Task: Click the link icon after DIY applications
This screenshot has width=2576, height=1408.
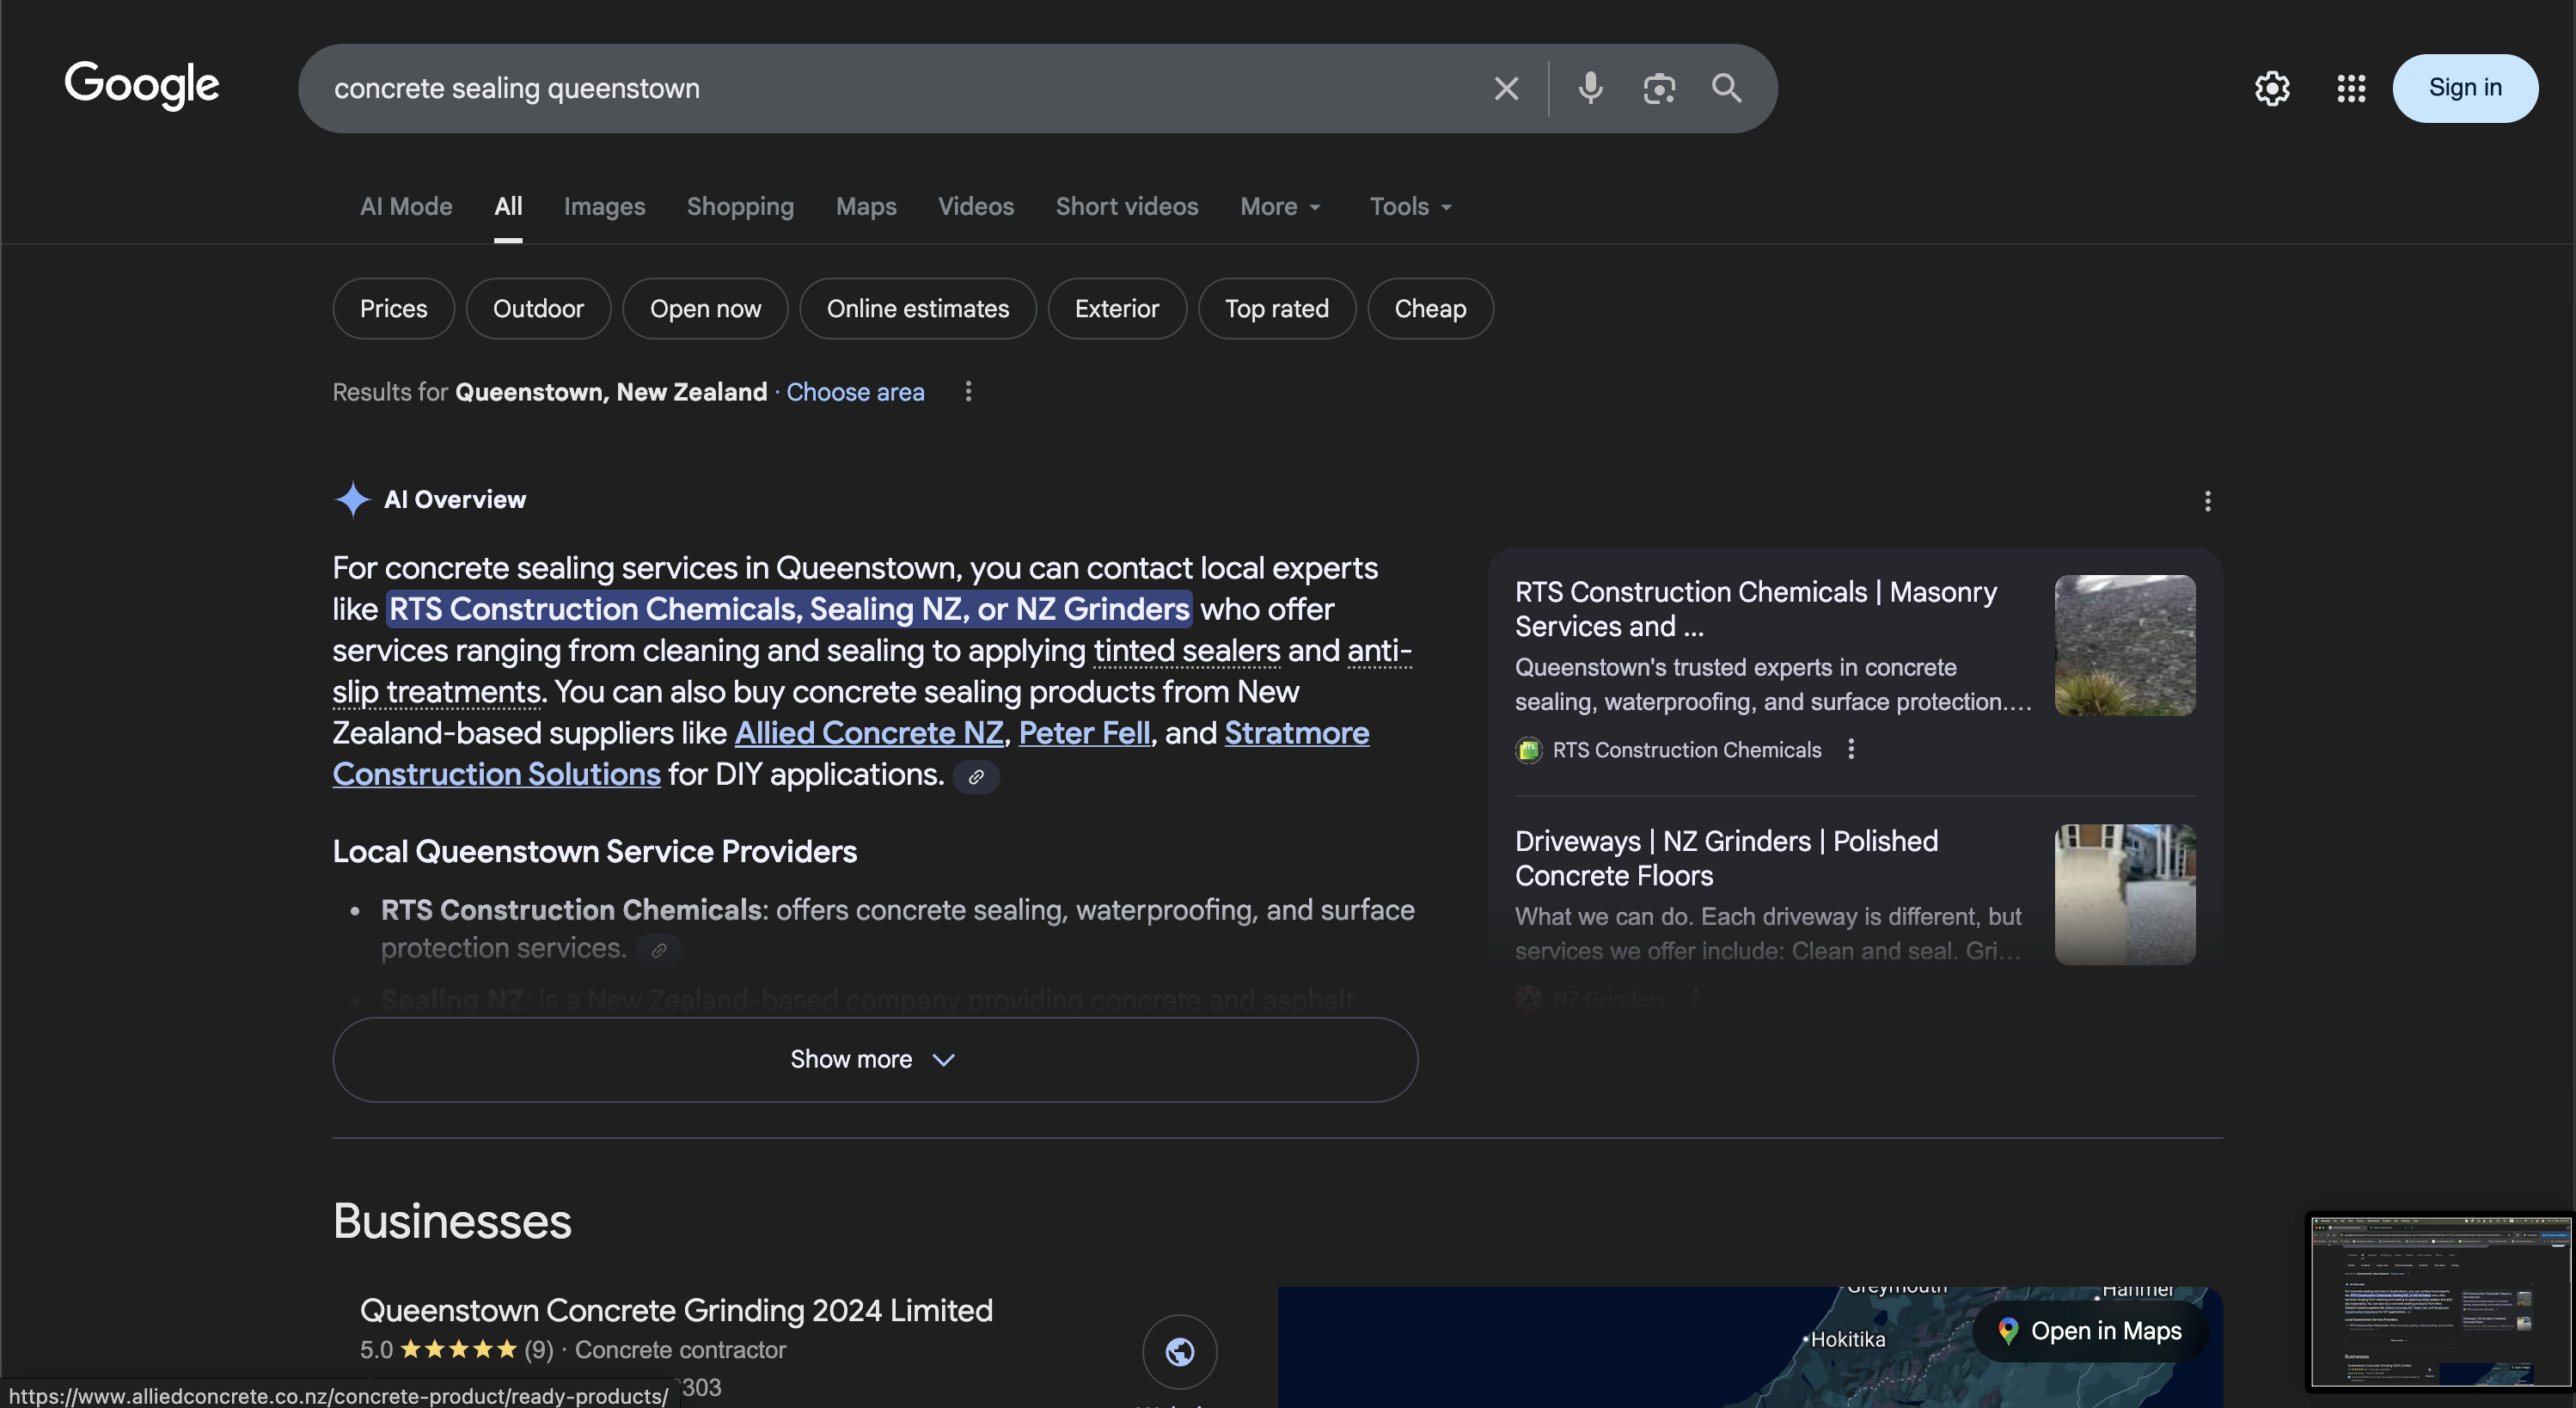Action: [976, 777]
